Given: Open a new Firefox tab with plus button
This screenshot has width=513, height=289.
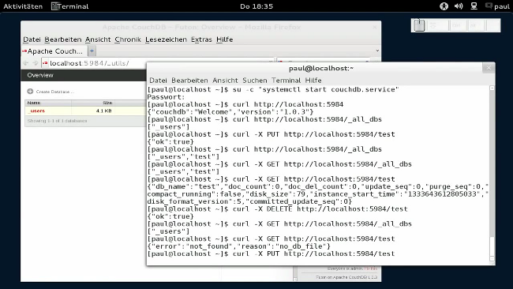Looking at the screenshot, I should (x=92, y=51).
